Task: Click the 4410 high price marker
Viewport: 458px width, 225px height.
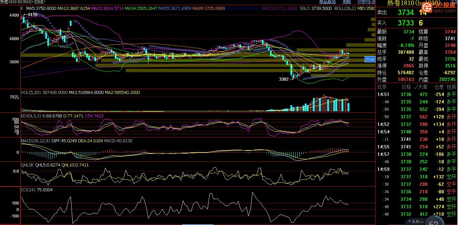Action: point(32,15)
